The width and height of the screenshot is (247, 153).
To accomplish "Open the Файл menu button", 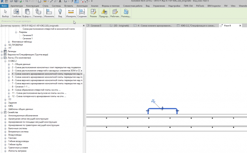I will coord(4,6).
